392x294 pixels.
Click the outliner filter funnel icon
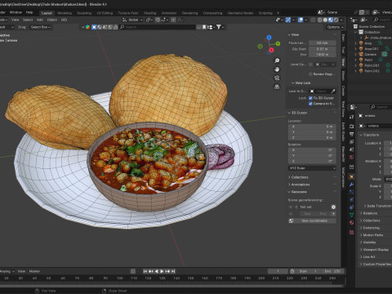click(219, 27)
